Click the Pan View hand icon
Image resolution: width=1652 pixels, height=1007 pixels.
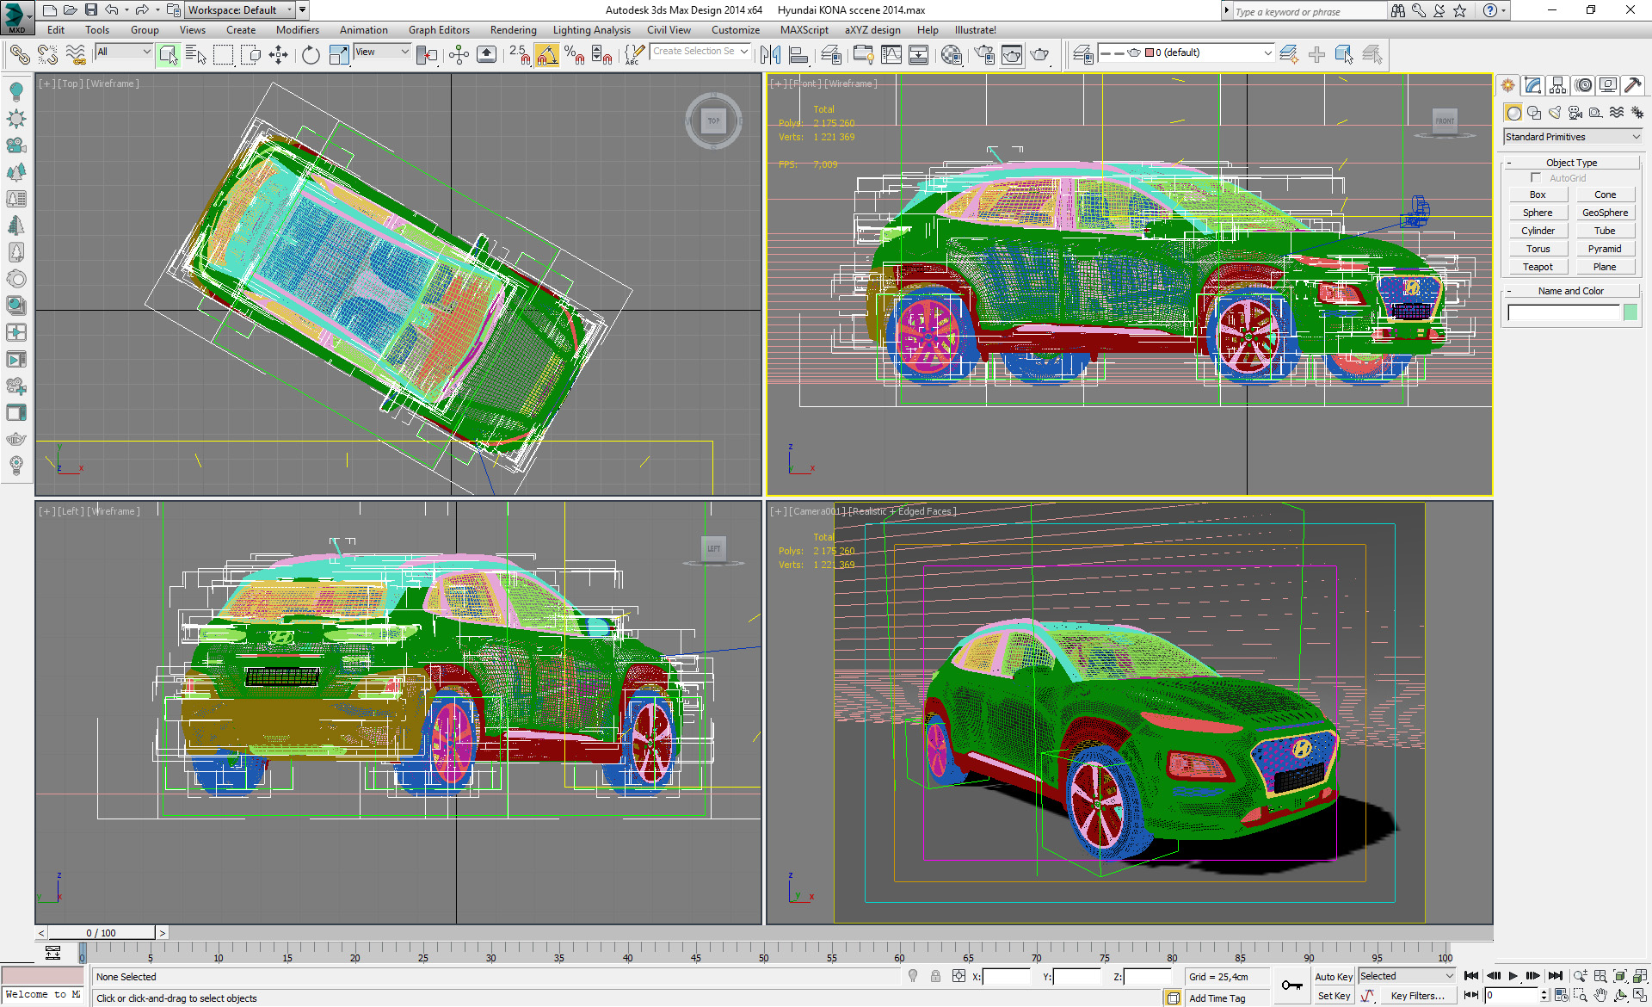(x=1600, y=996)
